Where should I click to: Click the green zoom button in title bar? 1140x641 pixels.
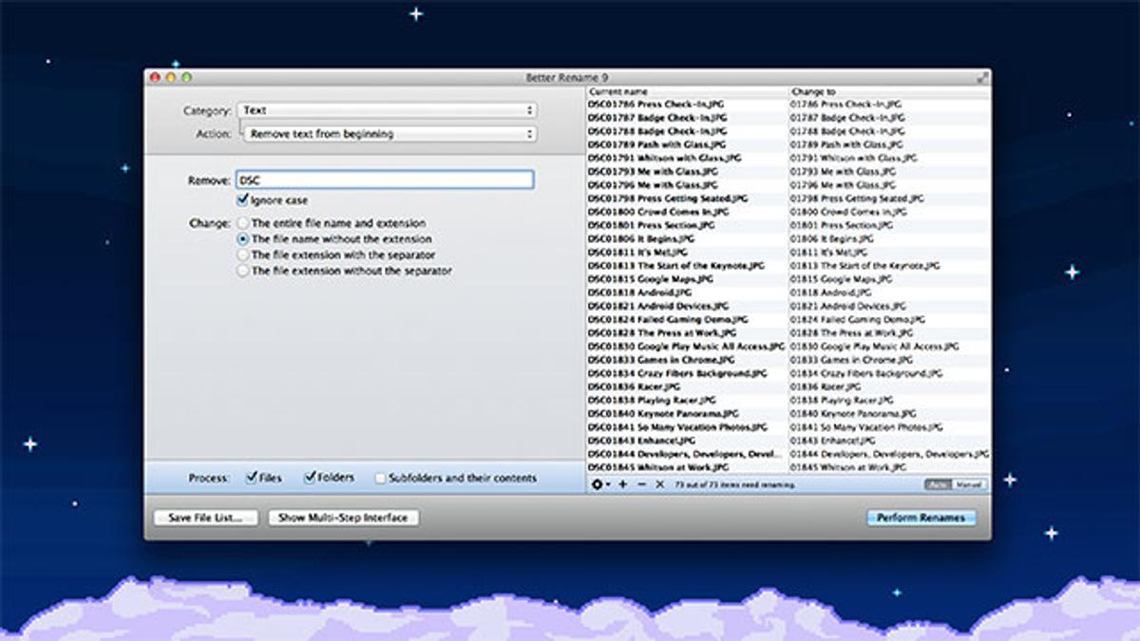tap(187, 77)
